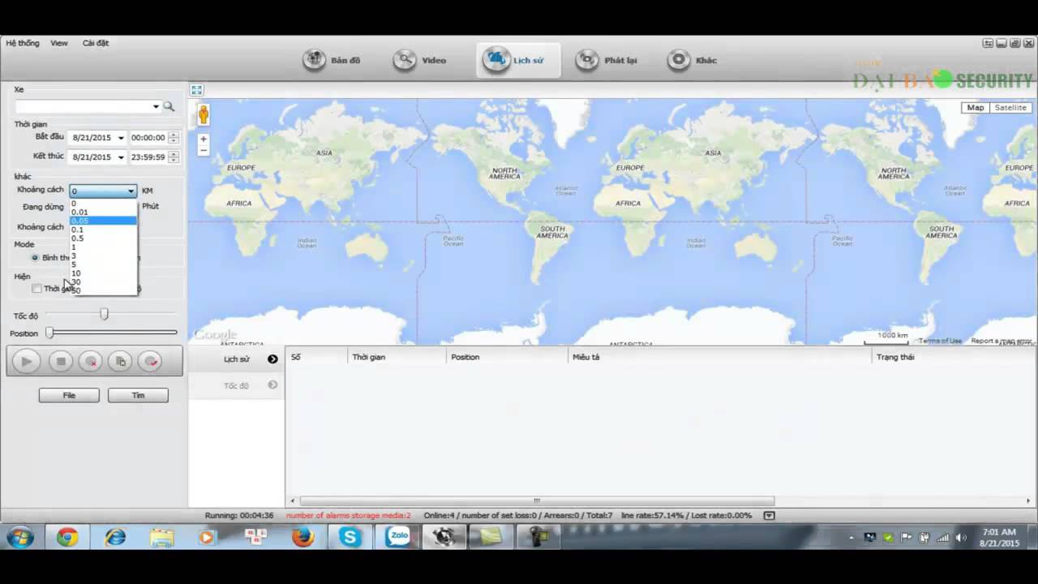Select the Bình thường mode radio button

coord(35,258)
